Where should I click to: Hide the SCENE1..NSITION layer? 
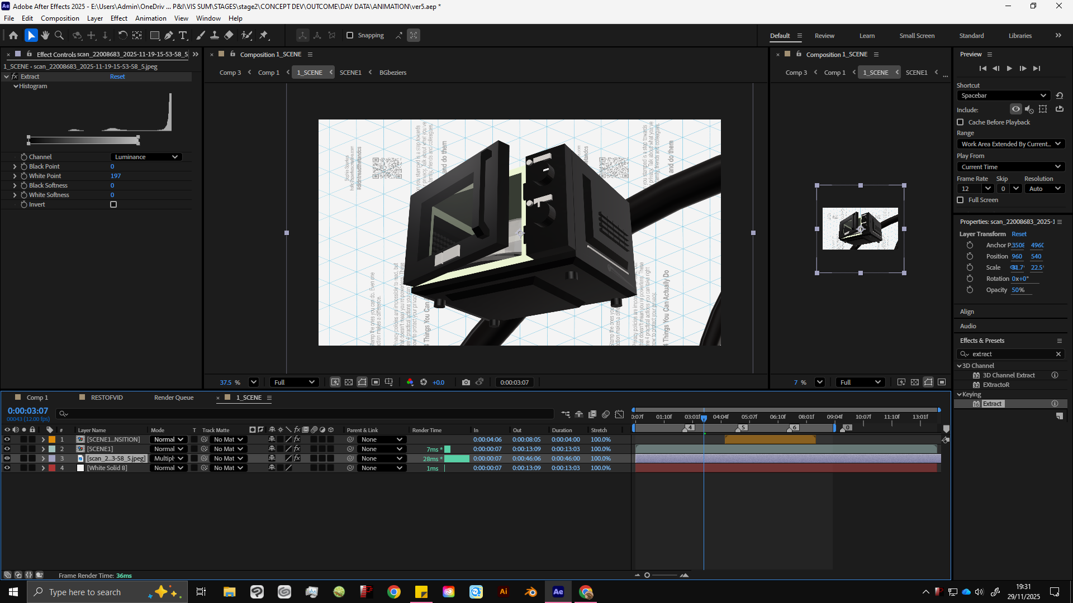pyautogui.click(x=7, y=439)
